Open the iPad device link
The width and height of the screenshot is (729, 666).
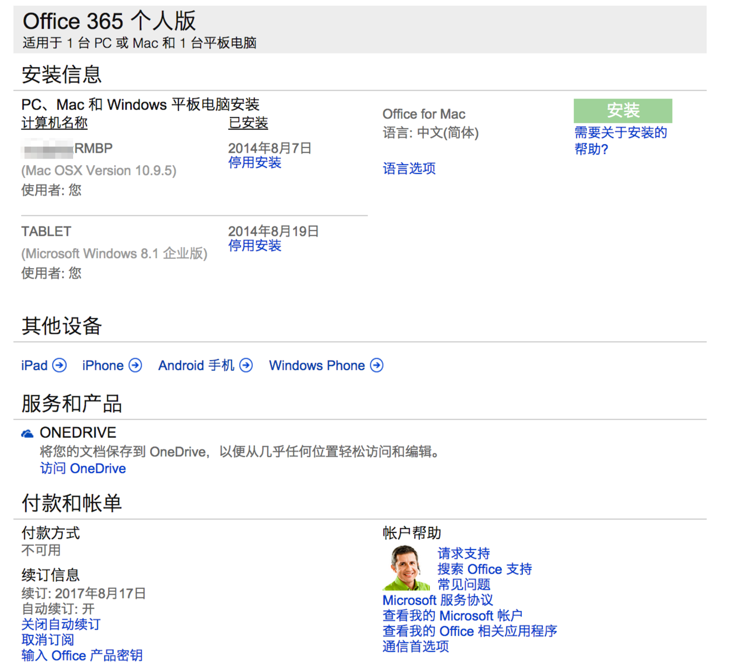pyautogui.click(x=34, y=366)
